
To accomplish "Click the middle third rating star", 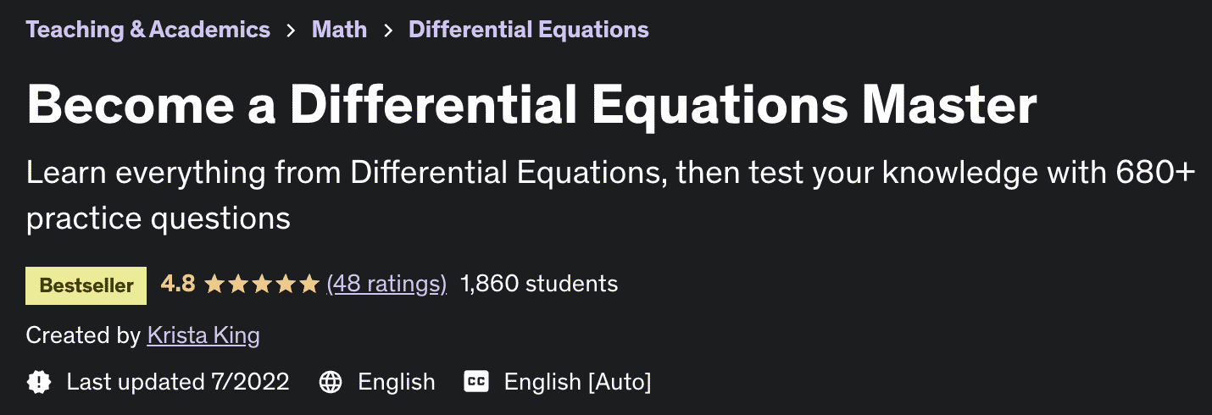I will (262, 284).
